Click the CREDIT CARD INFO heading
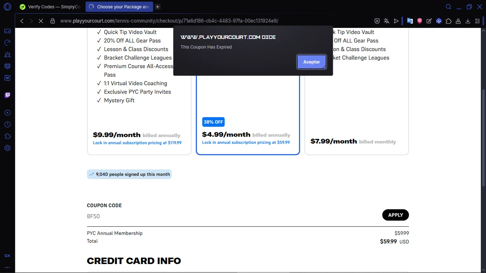Viewport: 486px width, 273px height. point(134,261)
